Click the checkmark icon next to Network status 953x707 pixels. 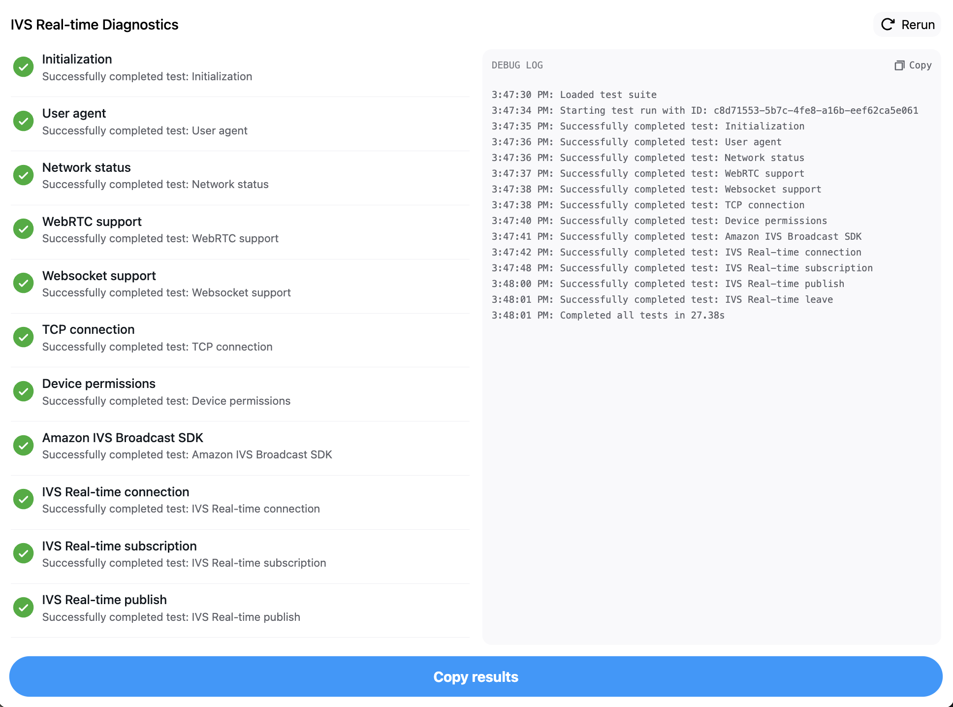pos(23,175)
